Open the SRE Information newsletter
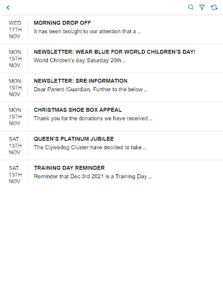This screenshot has width=223, height=297. click(x=80, y=81)
